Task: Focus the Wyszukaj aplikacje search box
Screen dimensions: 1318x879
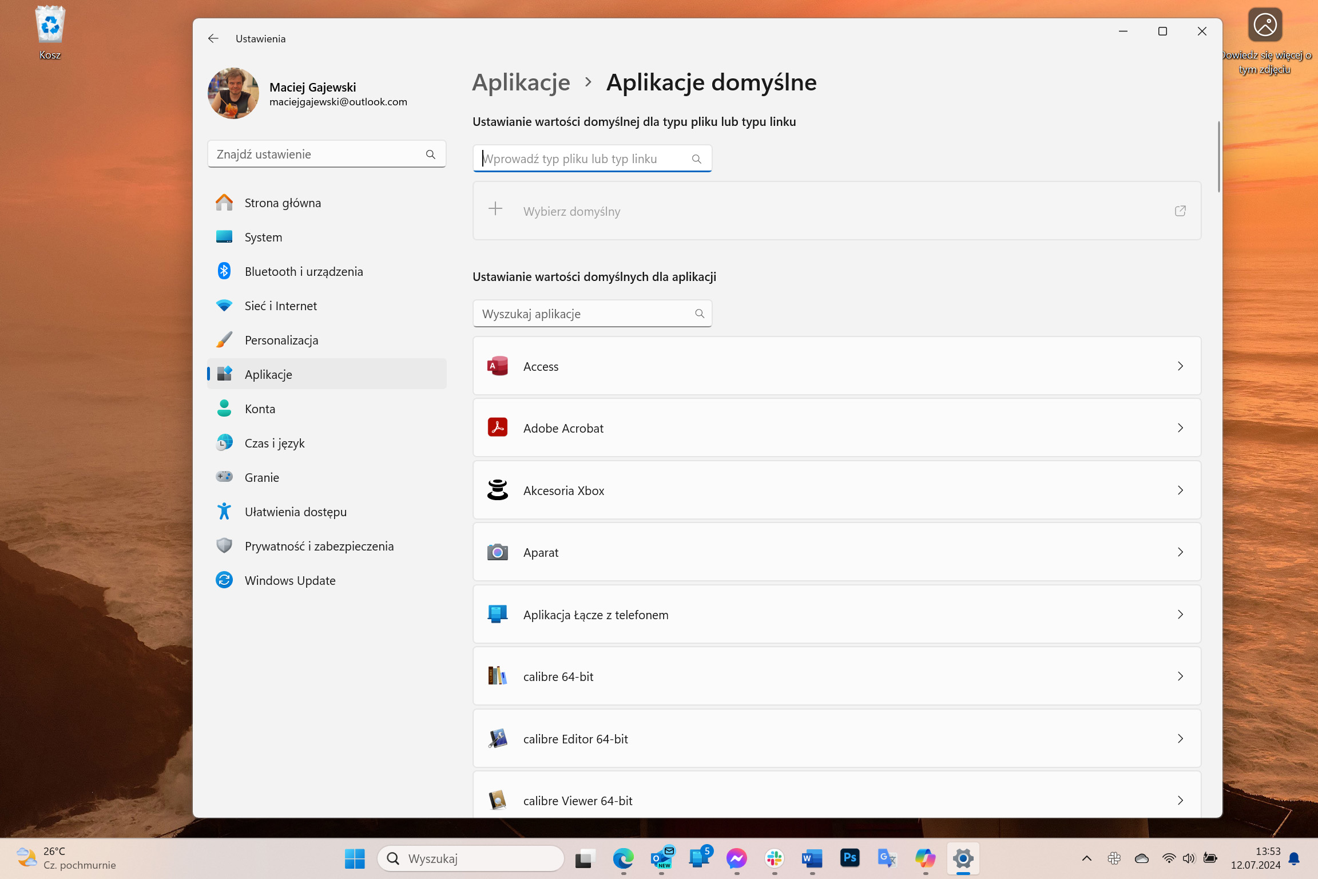Action: click(x=592, y=314)
